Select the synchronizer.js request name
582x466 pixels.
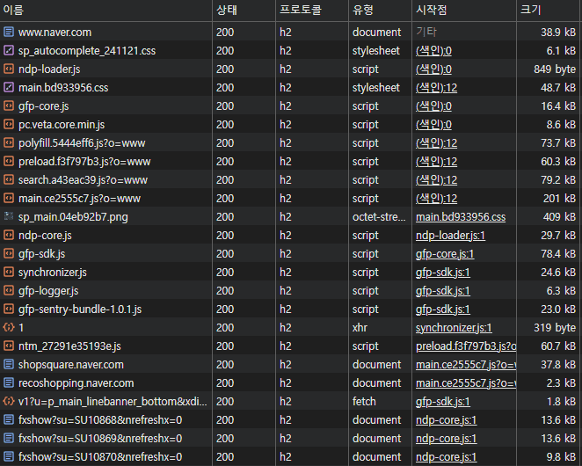(53, 273)
